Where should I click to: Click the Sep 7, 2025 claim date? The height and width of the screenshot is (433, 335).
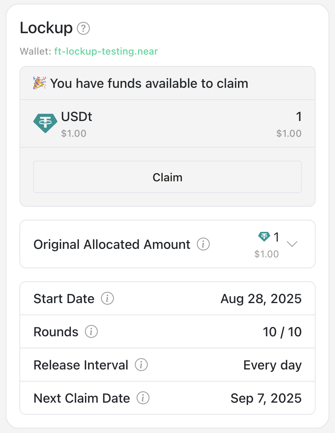[266, 398]
